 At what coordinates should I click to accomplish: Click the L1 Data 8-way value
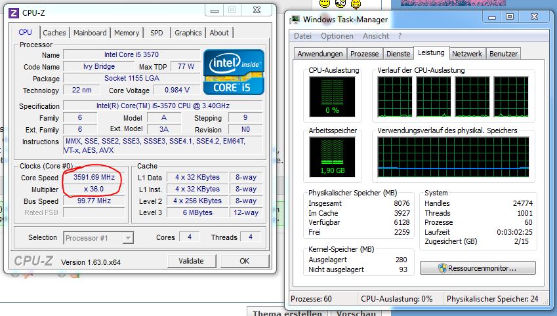[x=246, y=177]
